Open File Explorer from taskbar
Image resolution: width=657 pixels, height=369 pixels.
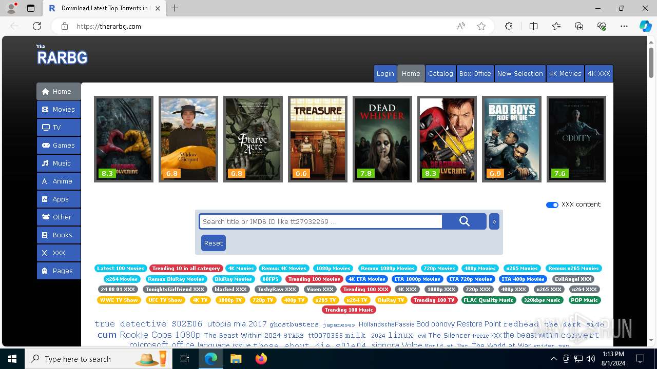point(236,359)
